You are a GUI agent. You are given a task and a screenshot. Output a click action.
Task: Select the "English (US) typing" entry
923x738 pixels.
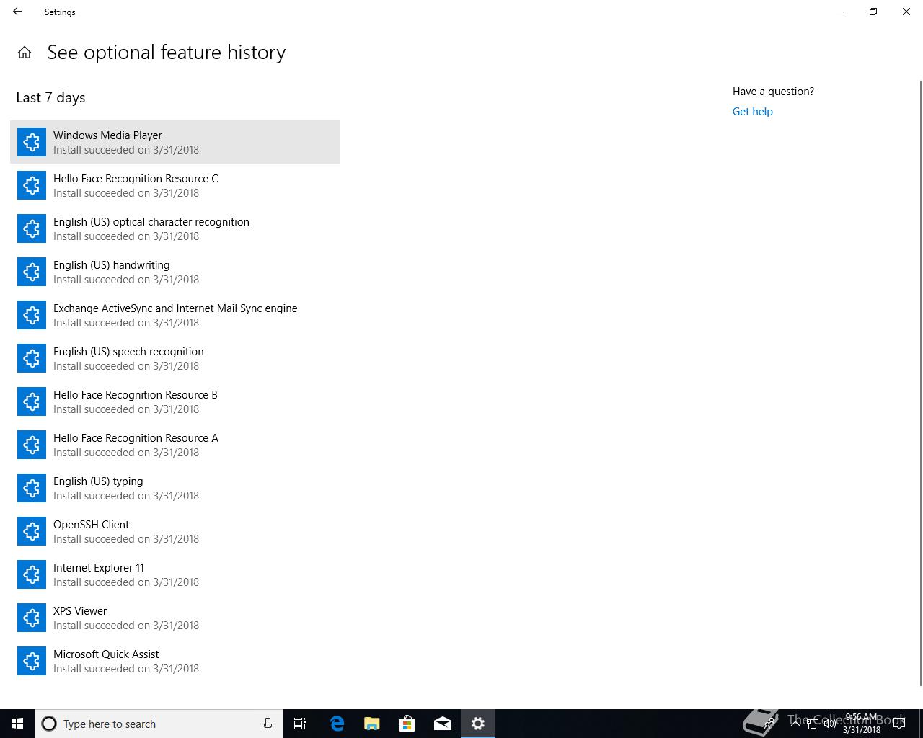click(175, 488)
